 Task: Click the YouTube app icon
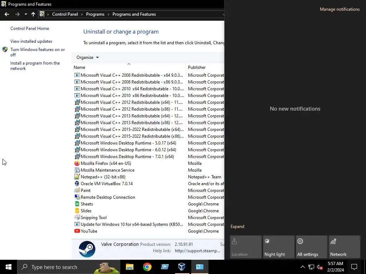coord(77,231)
